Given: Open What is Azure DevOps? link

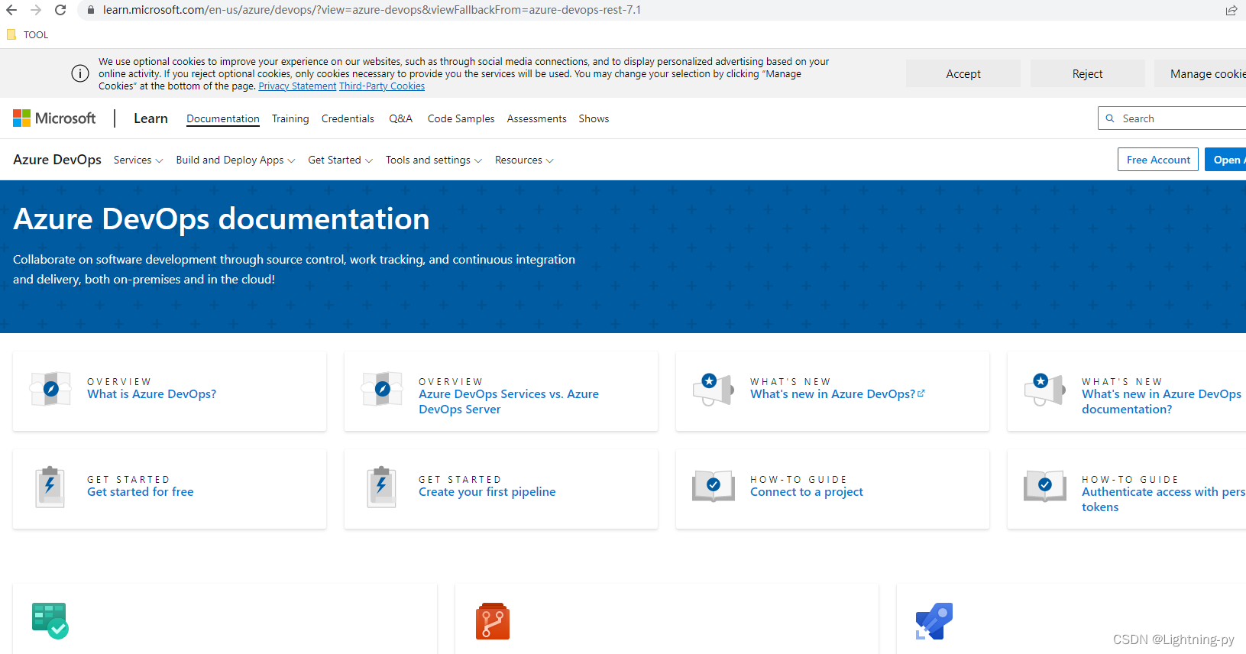Looking at the screenshot, I should point(151,394).
